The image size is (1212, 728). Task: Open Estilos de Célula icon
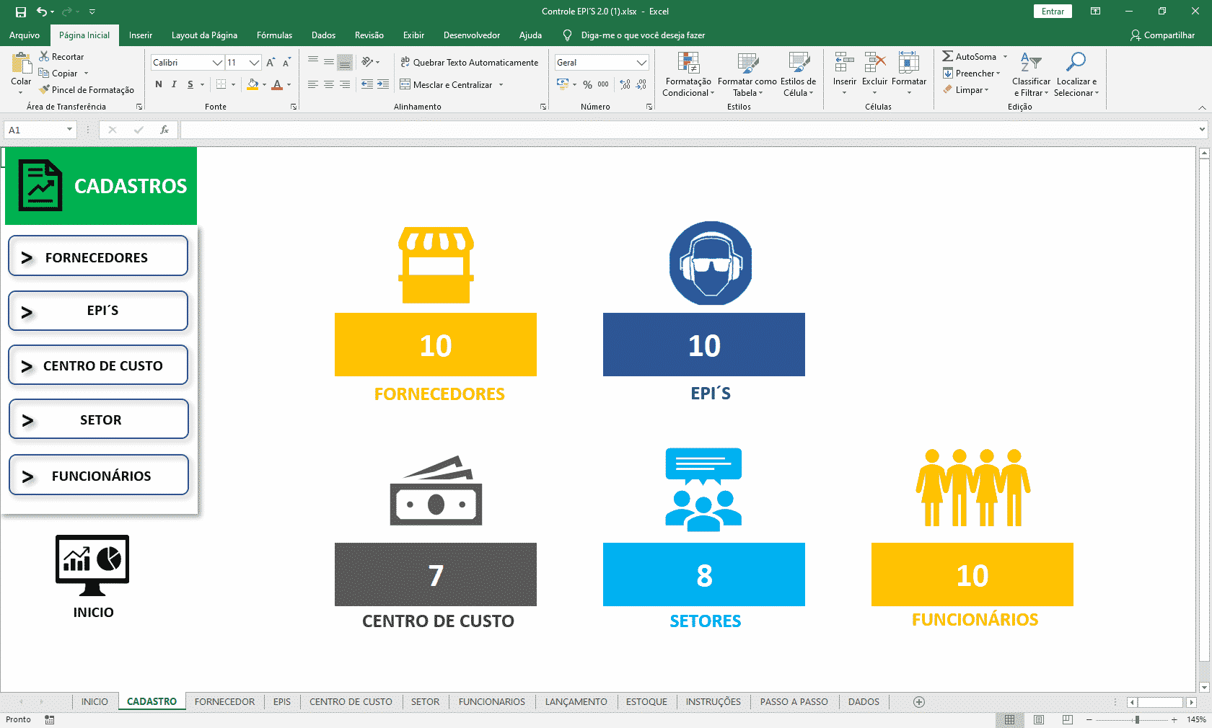pos(799,63)
